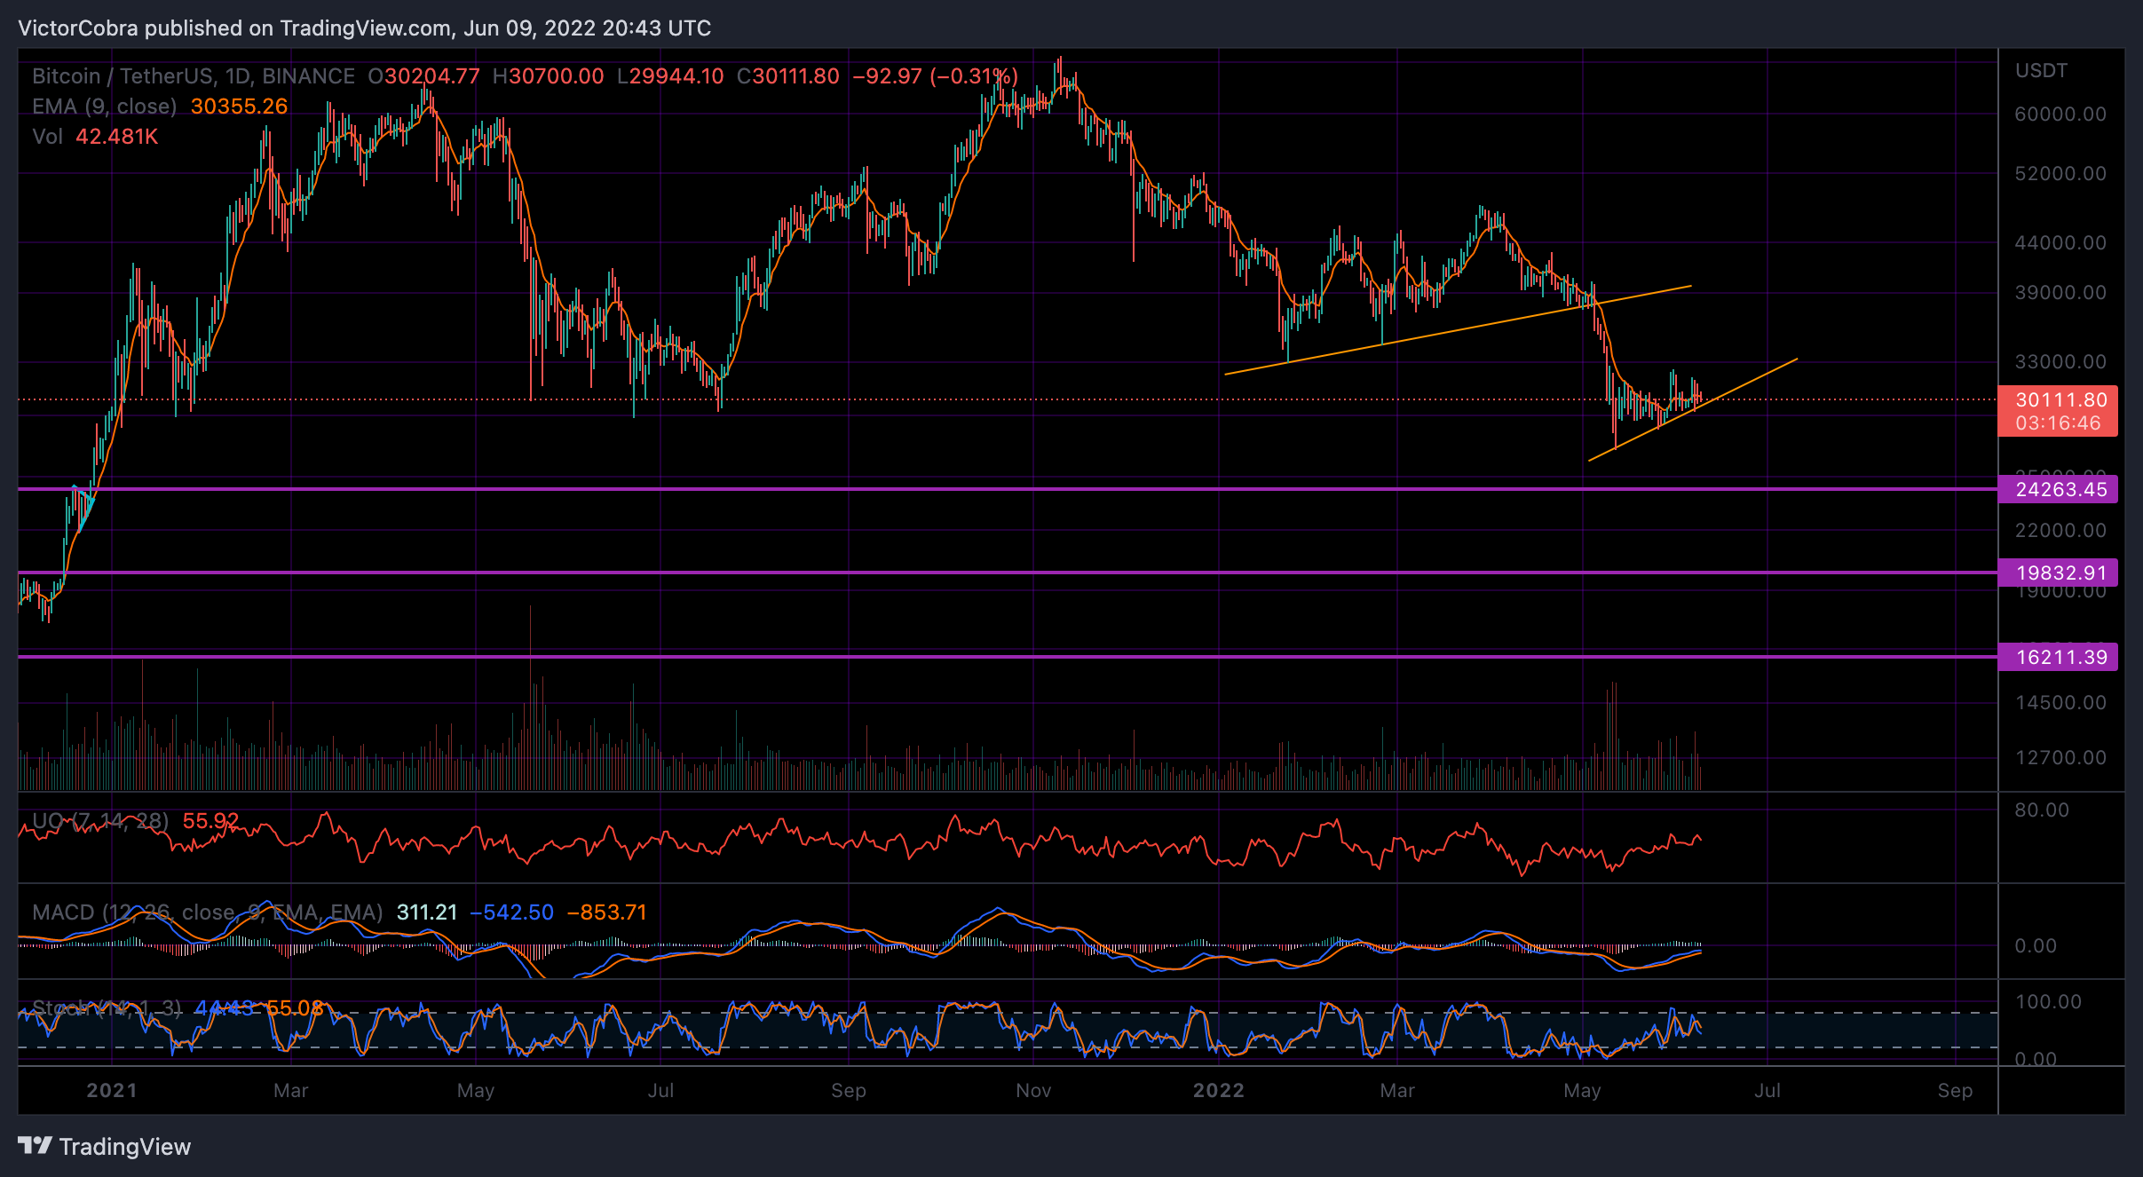Click the Nov label on time axis

[1033, 1090]
